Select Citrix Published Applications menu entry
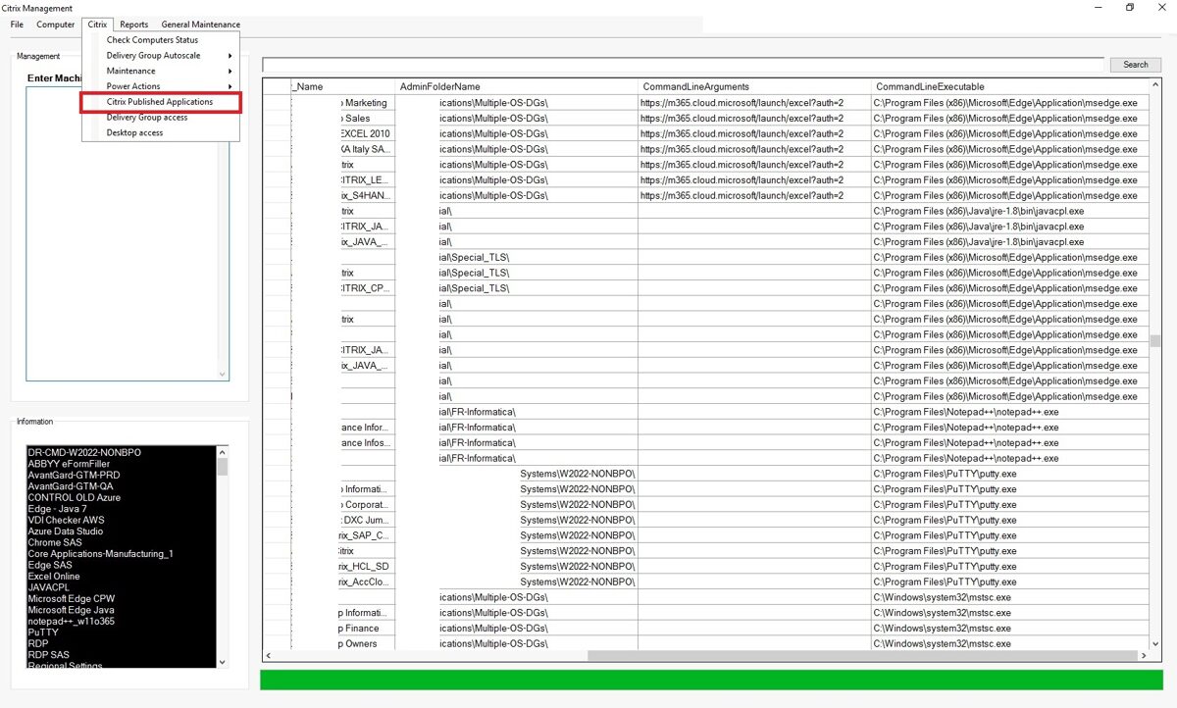The width and height of the screenshot is (1177, 708). point(161,102)
